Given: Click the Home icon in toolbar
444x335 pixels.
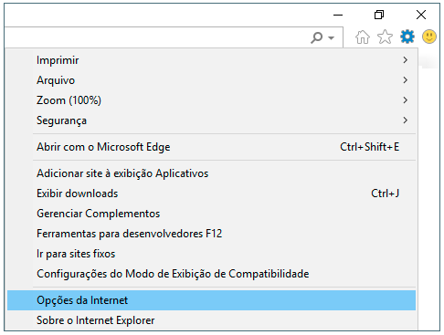Looking at the screenshot, I should (x=363, y=37).
